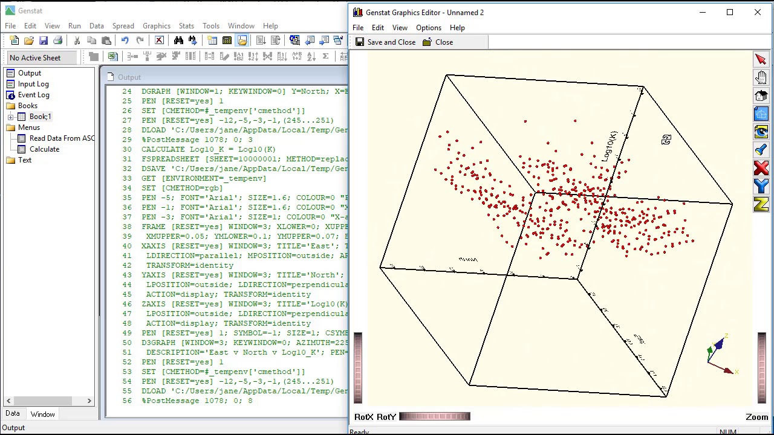774x435 pixels.
Task: Click the RotX thumbwheel on left side
Action: point(358,368)
